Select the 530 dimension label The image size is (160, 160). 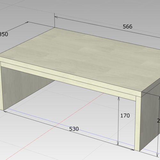point(74,129)
